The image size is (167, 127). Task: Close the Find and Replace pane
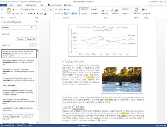click(x=37, y=22)
